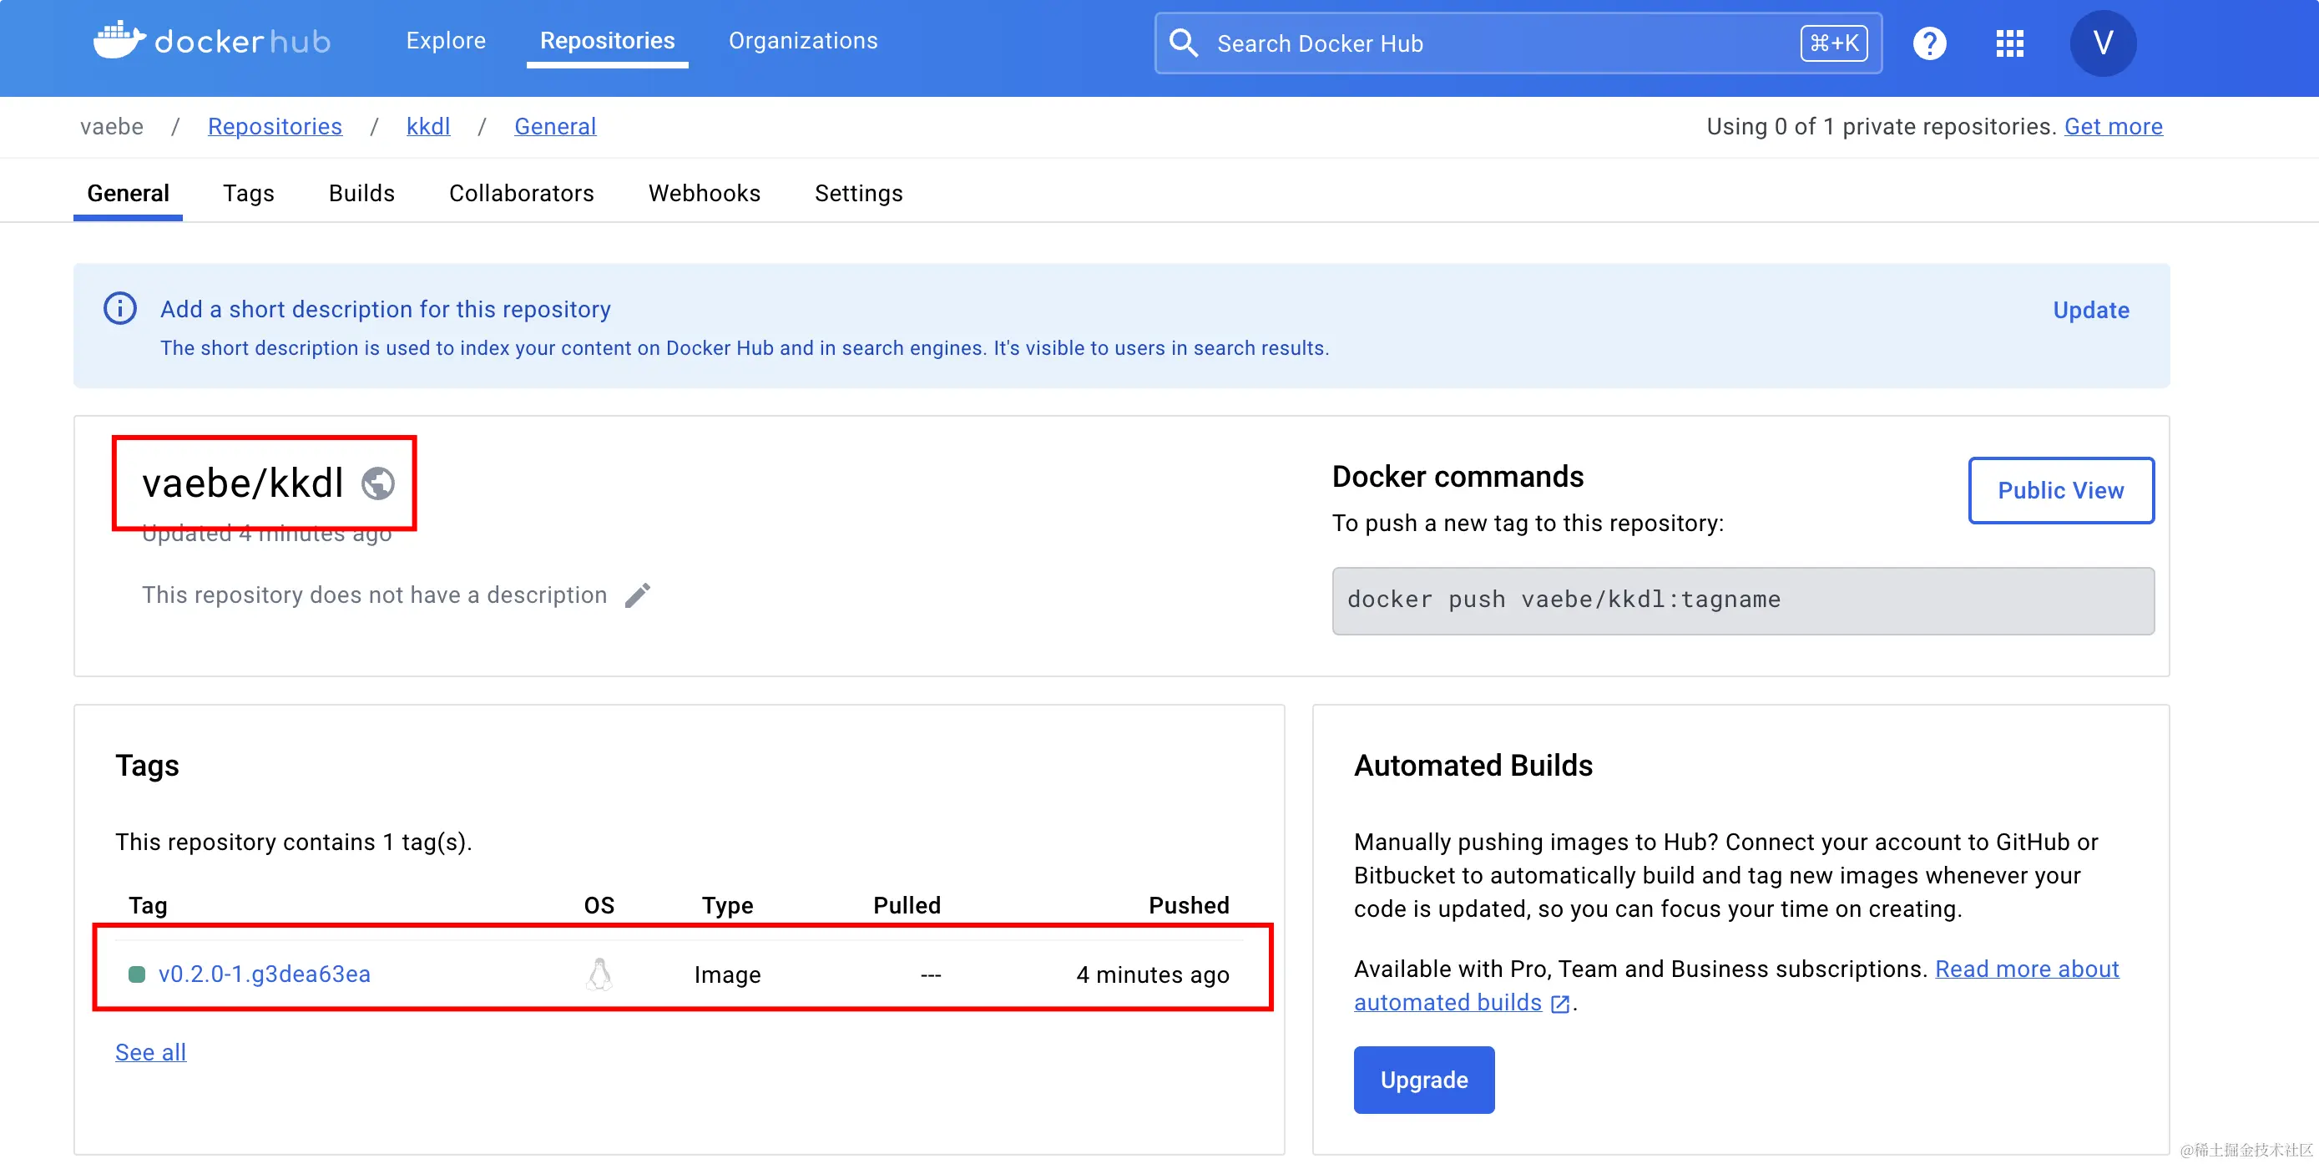
Task: Click the Get more link
Action: 2113,126
